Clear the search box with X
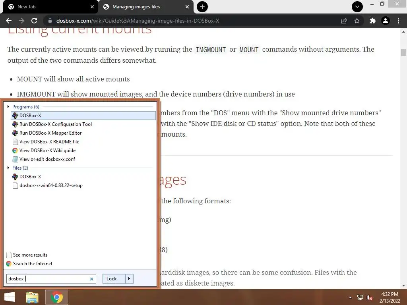This screenshot has width=407, height=305. pyautogui.click(x=91, y=279)
